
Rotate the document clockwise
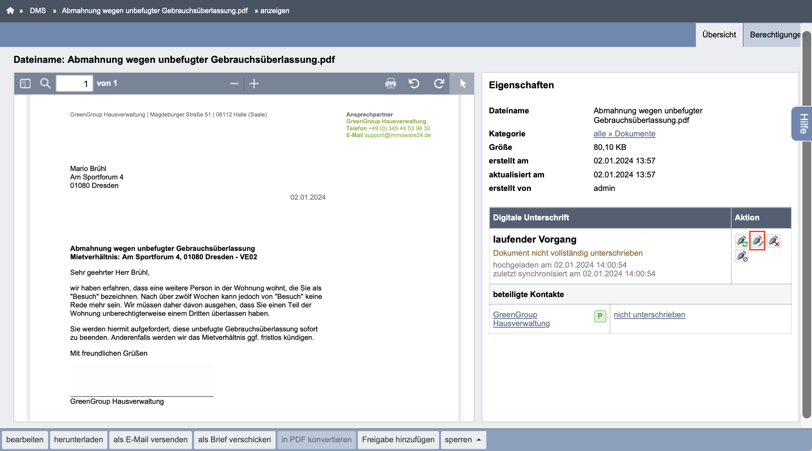point(439,84)
